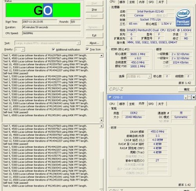The height and width of the screenshot is (191, 196).
Task: Open 主板 tab in upper CPU-Z window
Action: coord(132,2)
